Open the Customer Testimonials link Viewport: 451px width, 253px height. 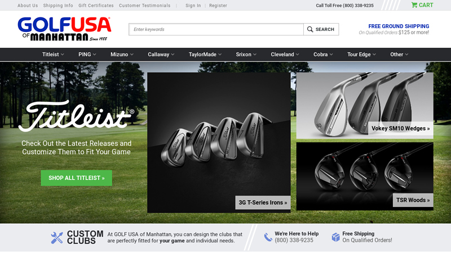[145, 6]
